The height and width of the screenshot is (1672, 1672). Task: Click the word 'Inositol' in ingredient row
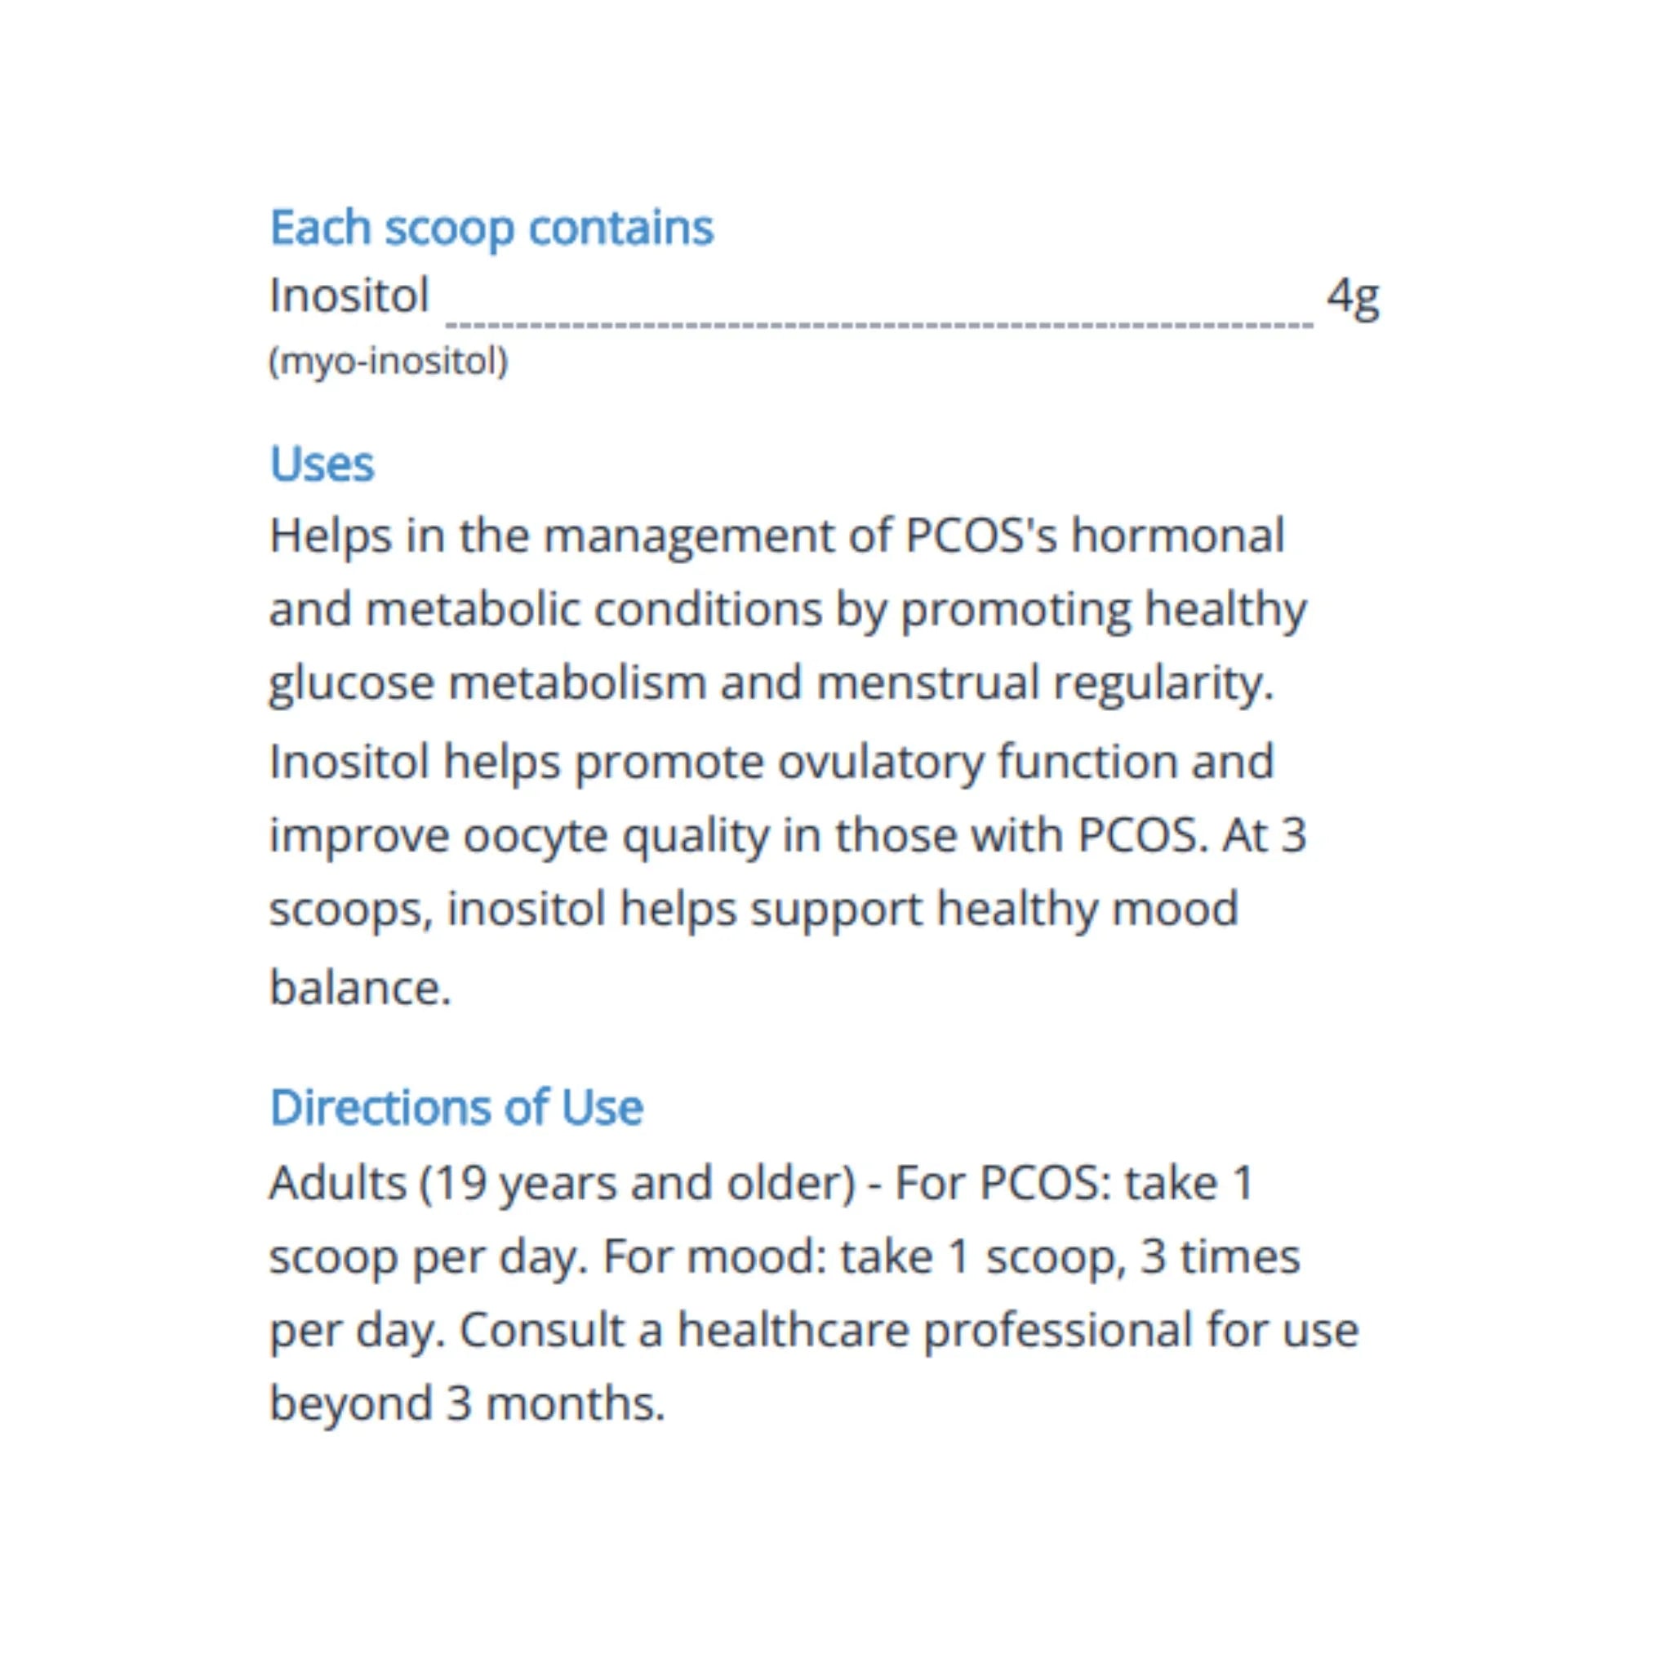349,296
